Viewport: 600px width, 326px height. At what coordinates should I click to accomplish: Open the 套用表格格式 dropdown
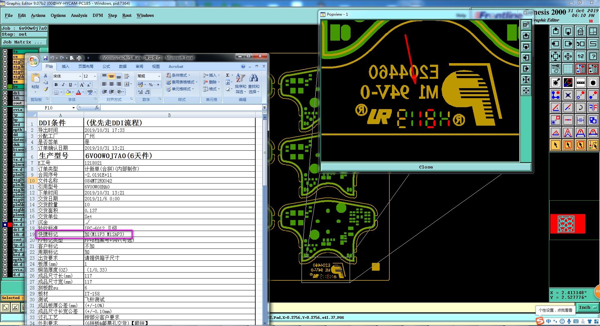coord(182,82)
